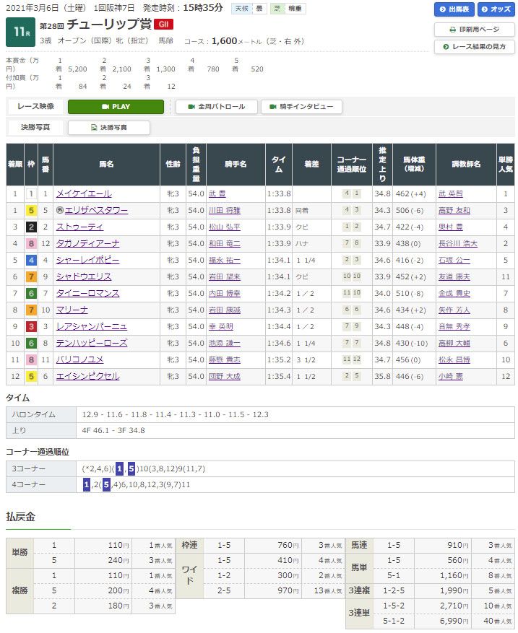Open the レース結果の見方 help link
518x633 pixels.
click(x=474, y=46)
